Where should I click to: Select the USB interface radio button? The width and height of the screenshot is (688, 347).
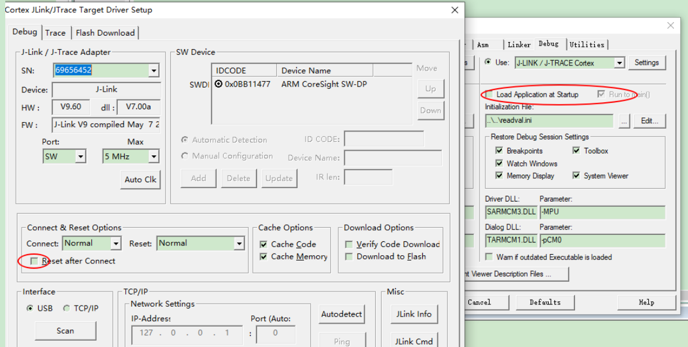pyautogui.click(x=30, y=308)
